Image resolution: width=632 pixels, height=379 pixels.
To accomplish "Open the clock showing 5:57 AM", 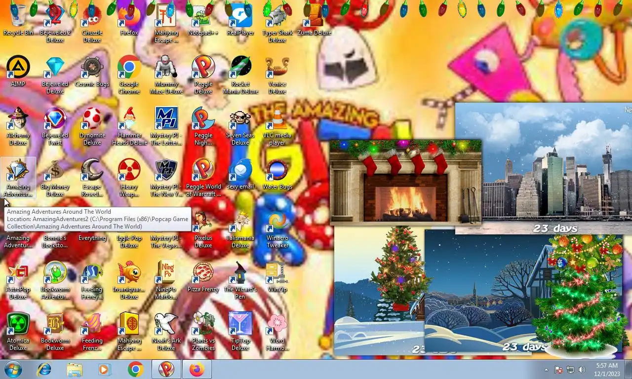I will point(607,370).
